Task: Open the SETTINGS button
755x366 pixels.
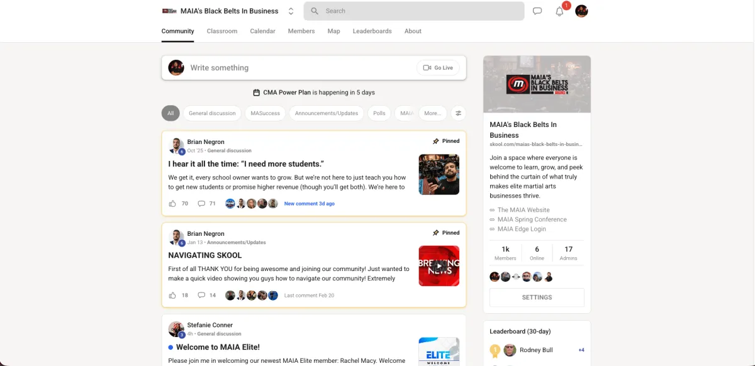Action: tap(537, 297)
